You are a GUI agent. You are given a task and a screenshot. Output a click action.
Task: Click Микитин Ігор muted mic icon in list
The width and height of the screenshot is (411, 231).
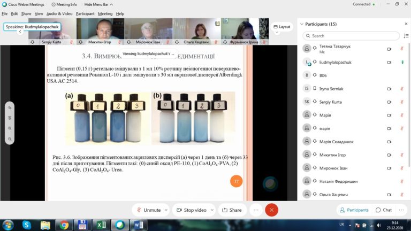click(402, 155)
